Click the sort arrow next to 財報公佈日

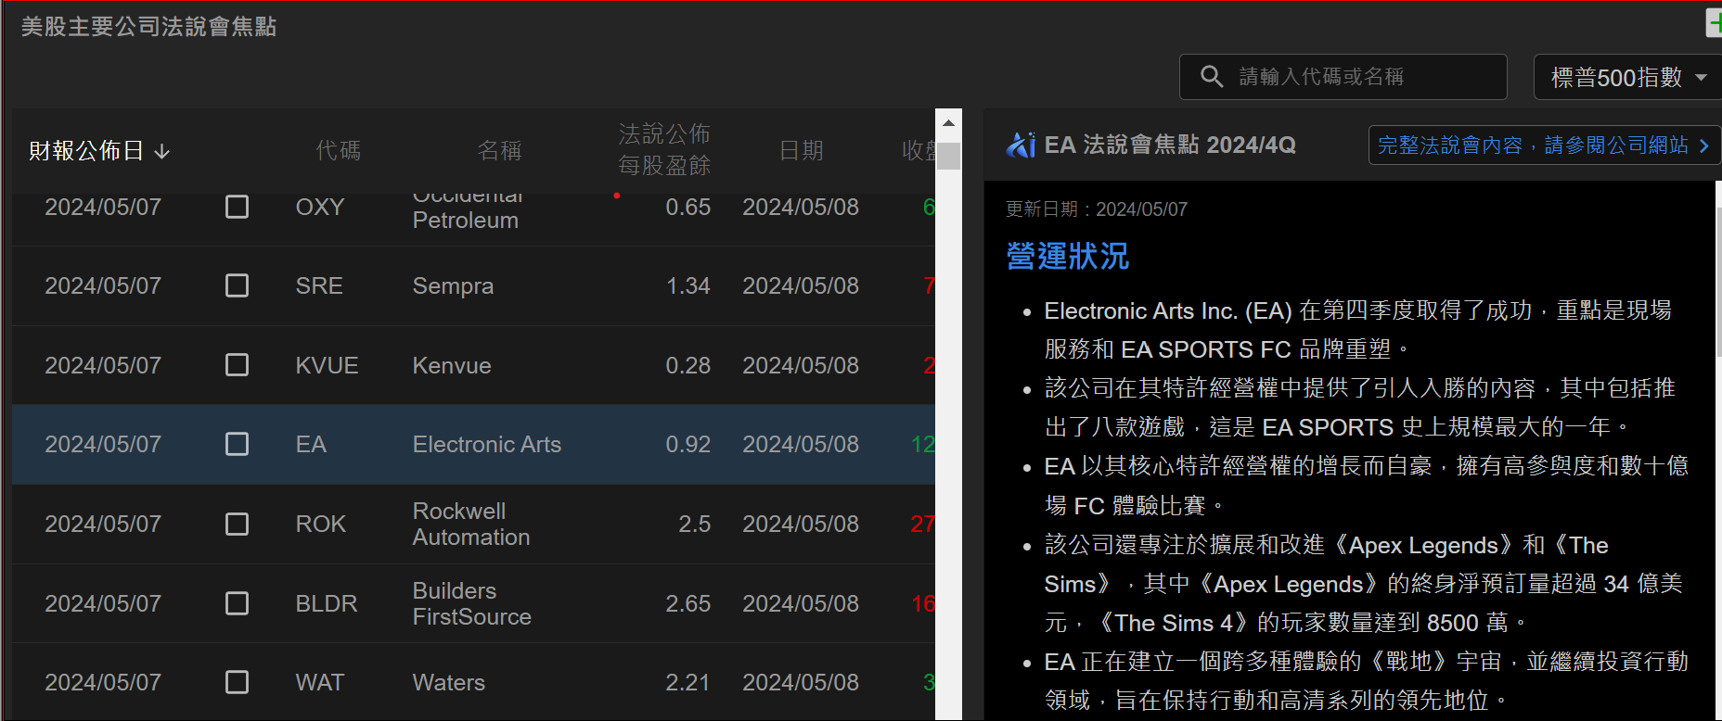pos(162,151)
